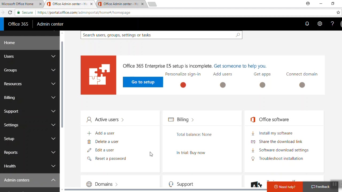This screenshot has width=342, height=192.
Task: Switch to the third Office Admin center tab
Action: click(121, 4)
